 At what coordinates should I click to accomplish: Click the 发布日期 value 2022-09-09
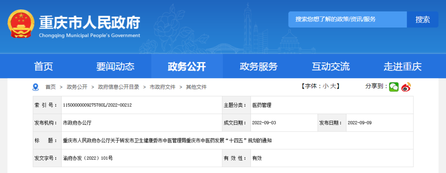[x=360, y=123]
